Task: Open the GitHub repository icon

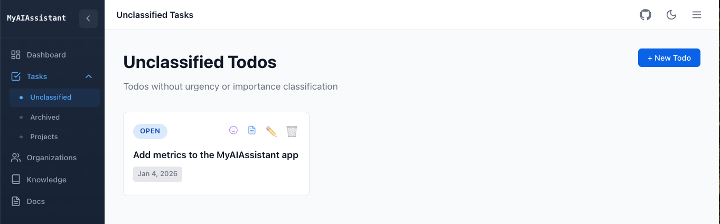Action: pos(646,15)
